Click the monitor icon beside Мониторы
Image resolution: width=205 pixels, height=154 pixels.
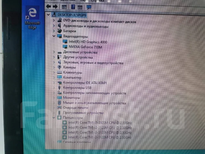pyautogui.click(x=60, y=98)
